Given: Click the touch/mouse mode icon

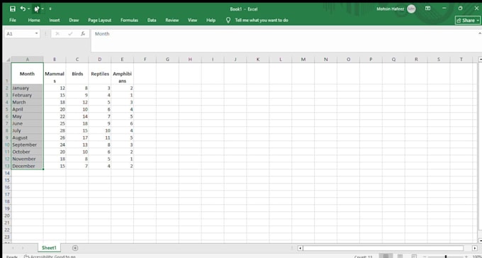Looking at the screenshot, I should click(36, 9).
